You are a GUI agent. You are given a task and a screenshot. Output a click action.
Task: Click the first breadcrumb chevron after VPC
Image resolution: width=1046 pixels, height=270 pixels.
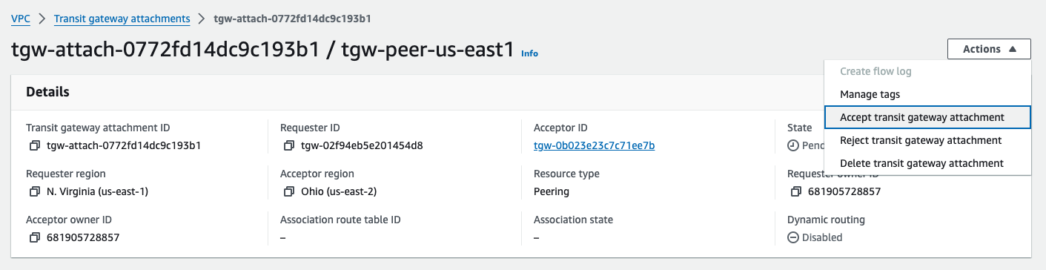(42, 18)
